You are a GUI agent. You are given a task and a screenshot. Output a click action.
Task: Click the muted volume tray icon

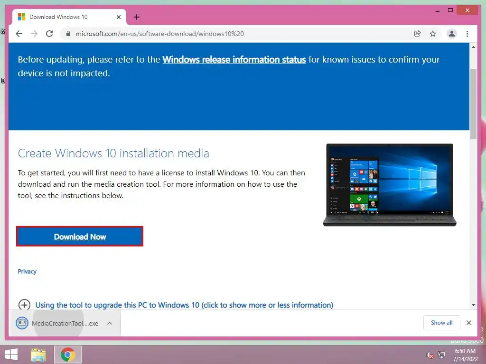point(430,355)
